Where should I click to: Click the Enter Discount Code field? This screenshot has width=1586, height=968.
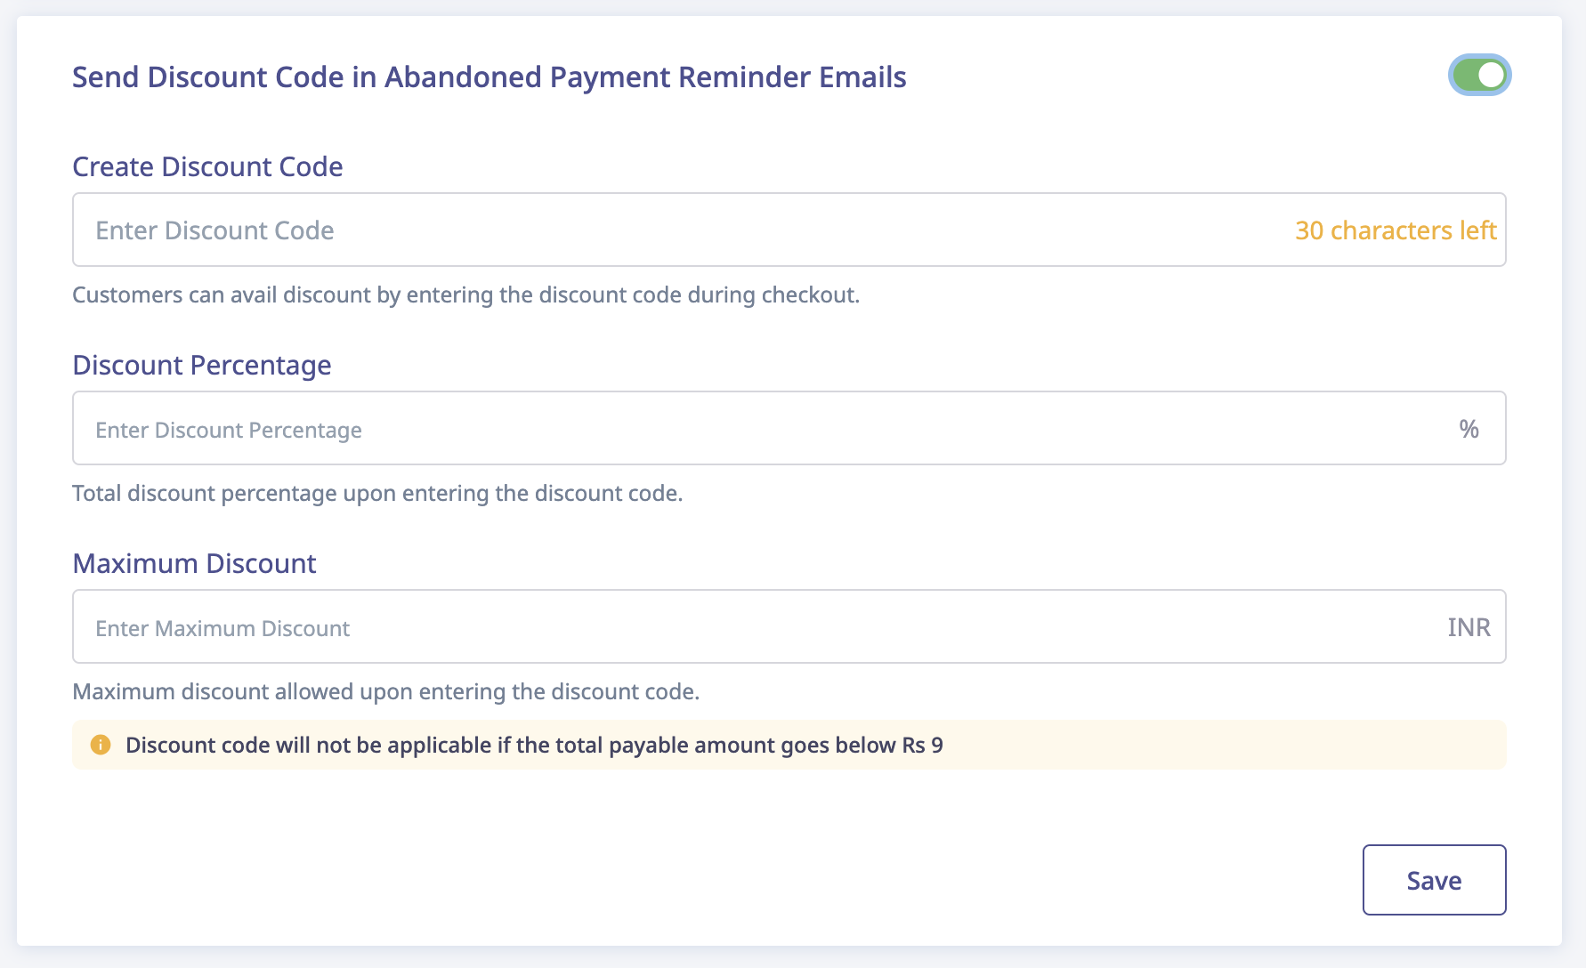pyautogui.click(x=789, y=230)
